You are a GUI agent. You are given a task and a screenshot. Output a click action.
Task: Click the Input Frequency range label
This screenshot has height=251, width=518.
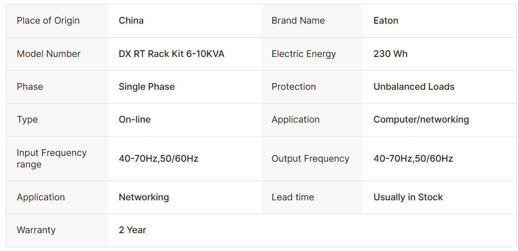coord(51,158)
